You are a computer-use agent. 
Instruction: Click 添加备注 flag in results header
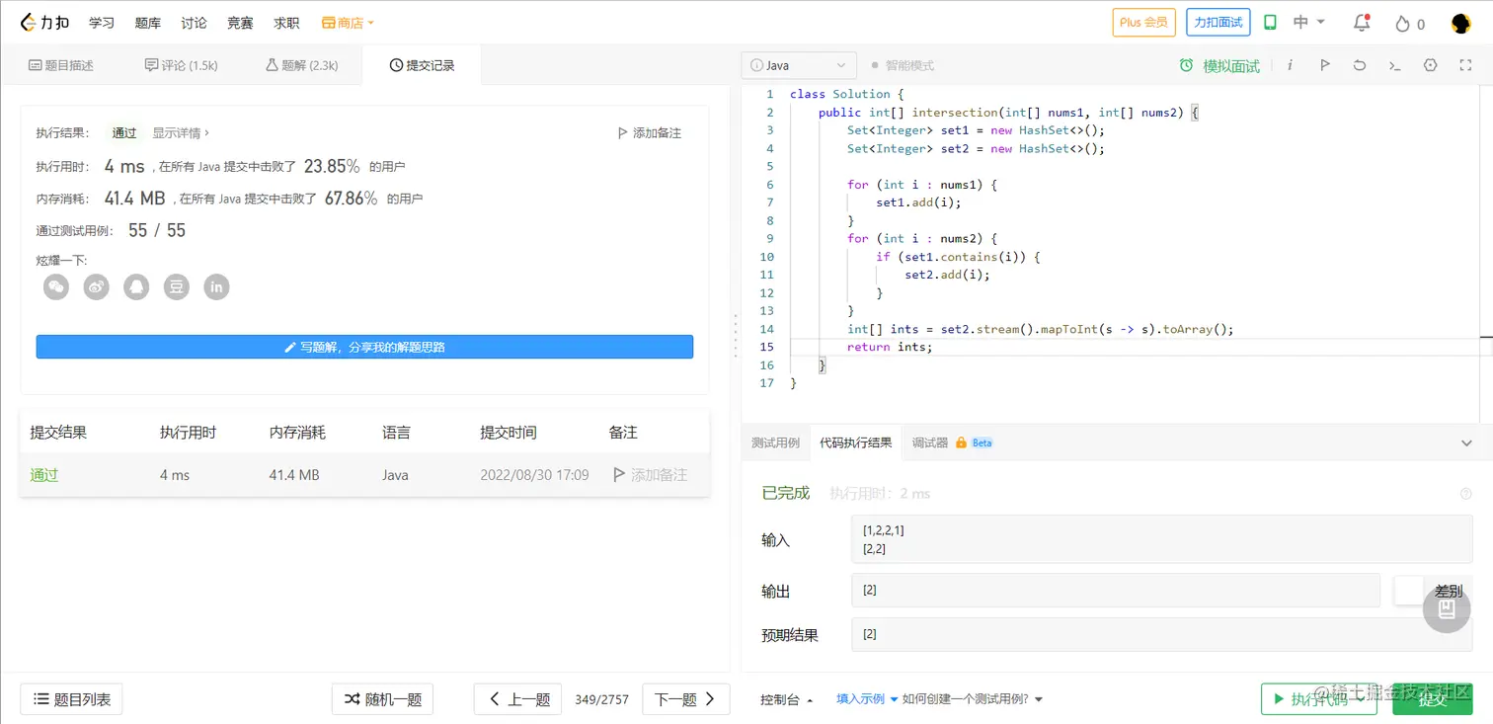tap(649, 132)
